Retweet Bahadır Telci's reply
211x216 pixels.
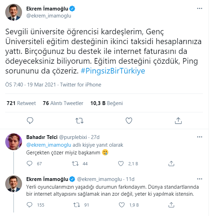pos(75,163)
